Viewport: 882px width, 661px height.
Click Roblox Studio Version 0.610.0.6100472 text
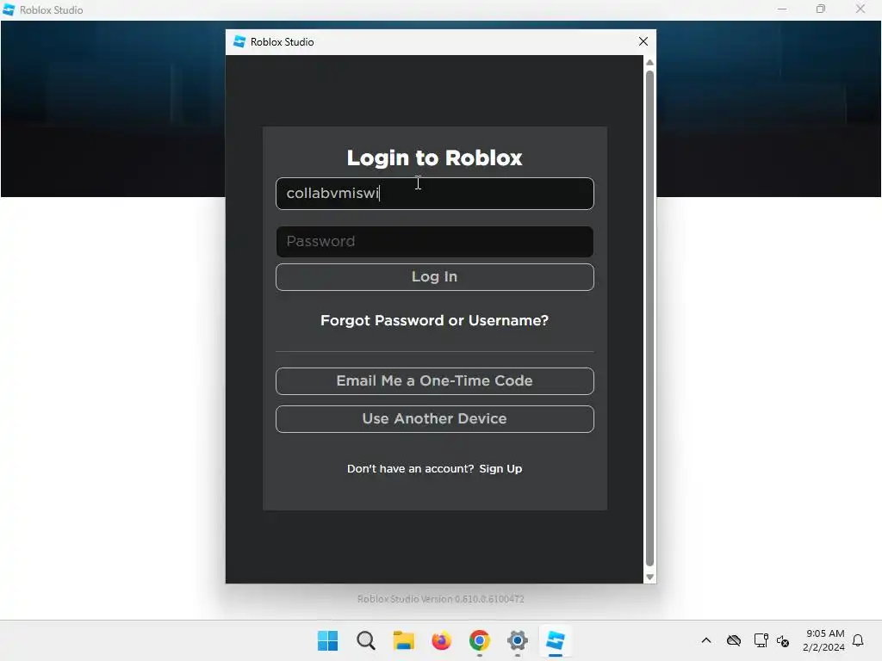[440, 599]
